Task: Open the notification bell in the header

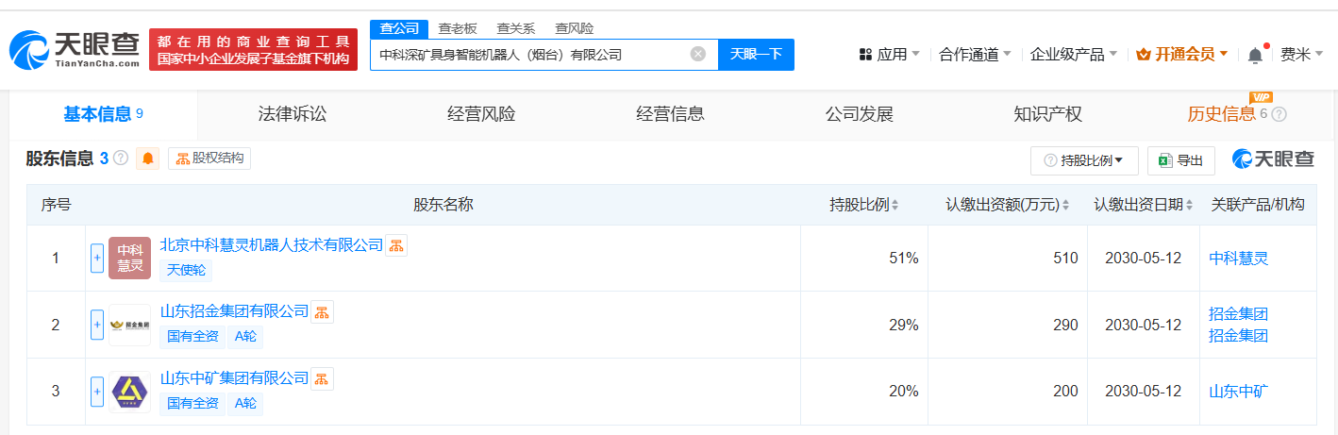Action: [x=1255, y=55]
